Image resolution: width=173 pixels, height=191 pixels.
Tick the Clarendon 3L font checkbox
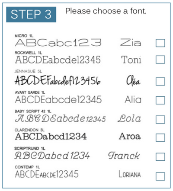coord(160,137)
